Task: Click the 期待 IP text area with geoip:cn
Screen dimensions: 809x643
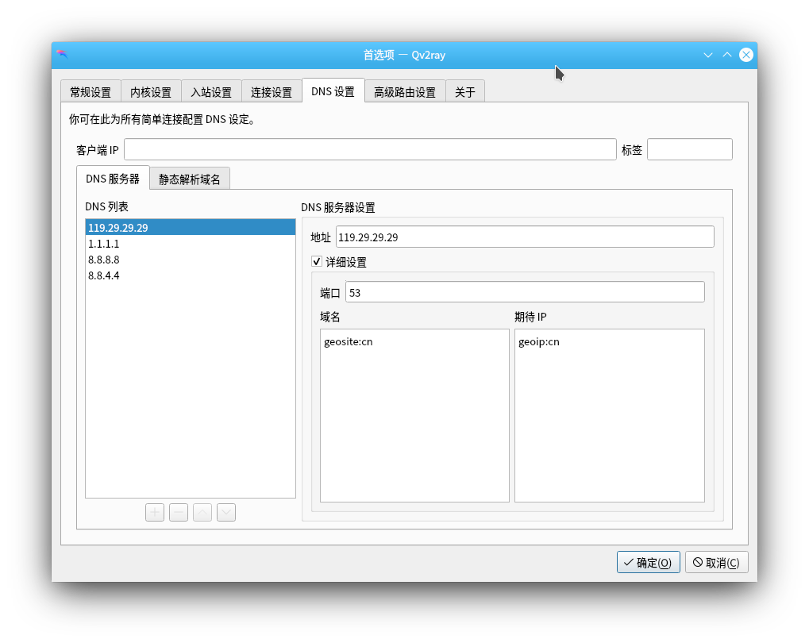Action: (610, 415)
